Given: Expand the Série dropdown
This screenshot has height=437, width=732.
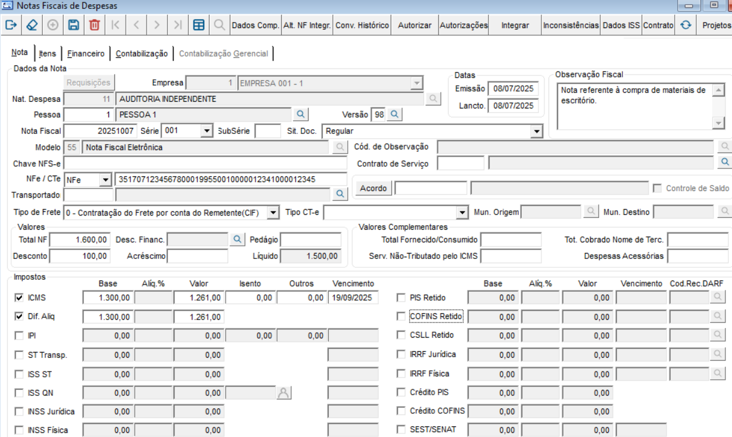Looking at the screenshot, I should pyautogui.click(x=207, y=130).
